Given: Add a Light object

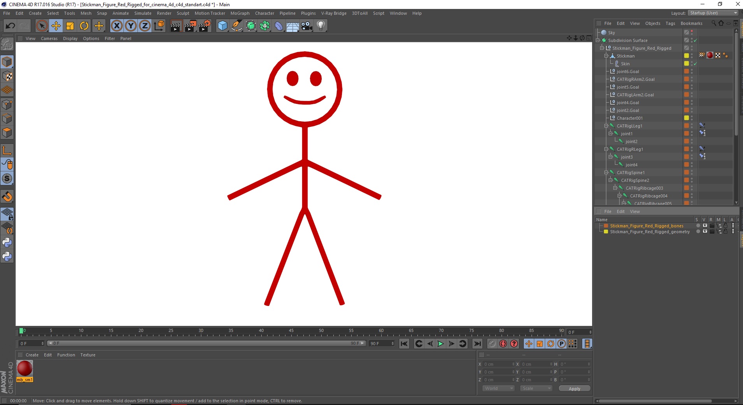Looking at the screenshot, I should [x=321, y=26].
